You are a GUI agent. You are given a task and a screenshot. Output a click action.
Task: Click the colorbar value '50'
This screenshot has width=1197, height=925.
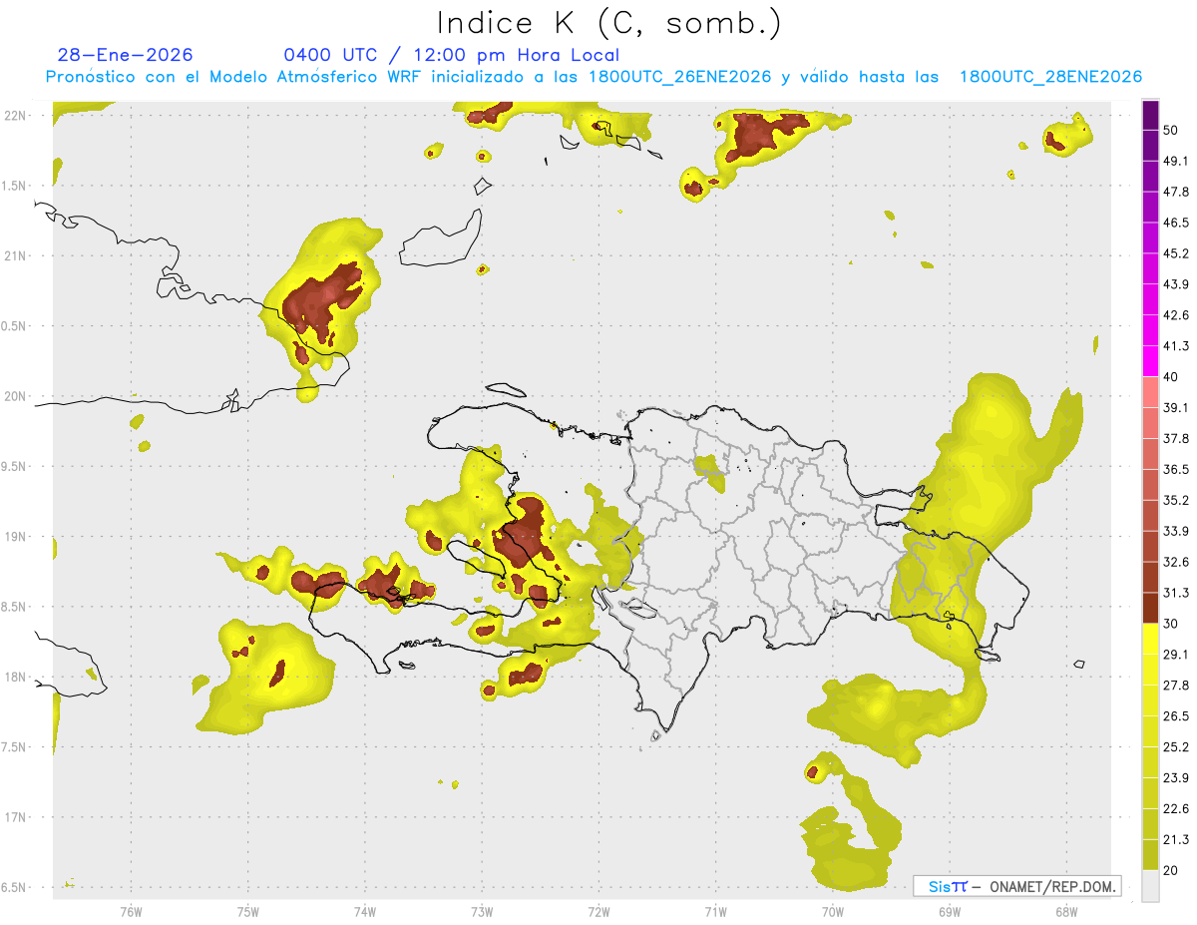tap(1172, 130)
